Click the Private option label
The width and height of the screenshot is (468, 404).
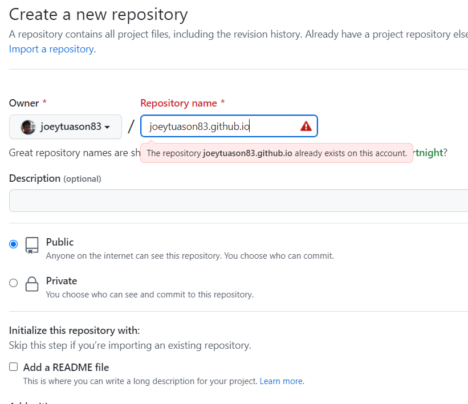tap(62, 281)
